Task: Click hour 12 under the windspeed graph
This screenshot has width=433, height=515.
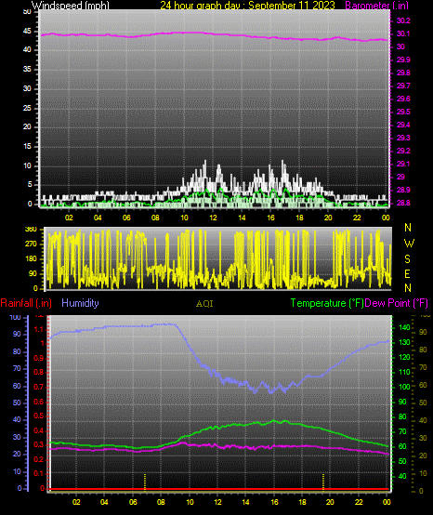Action: click(x=213, y=218)
